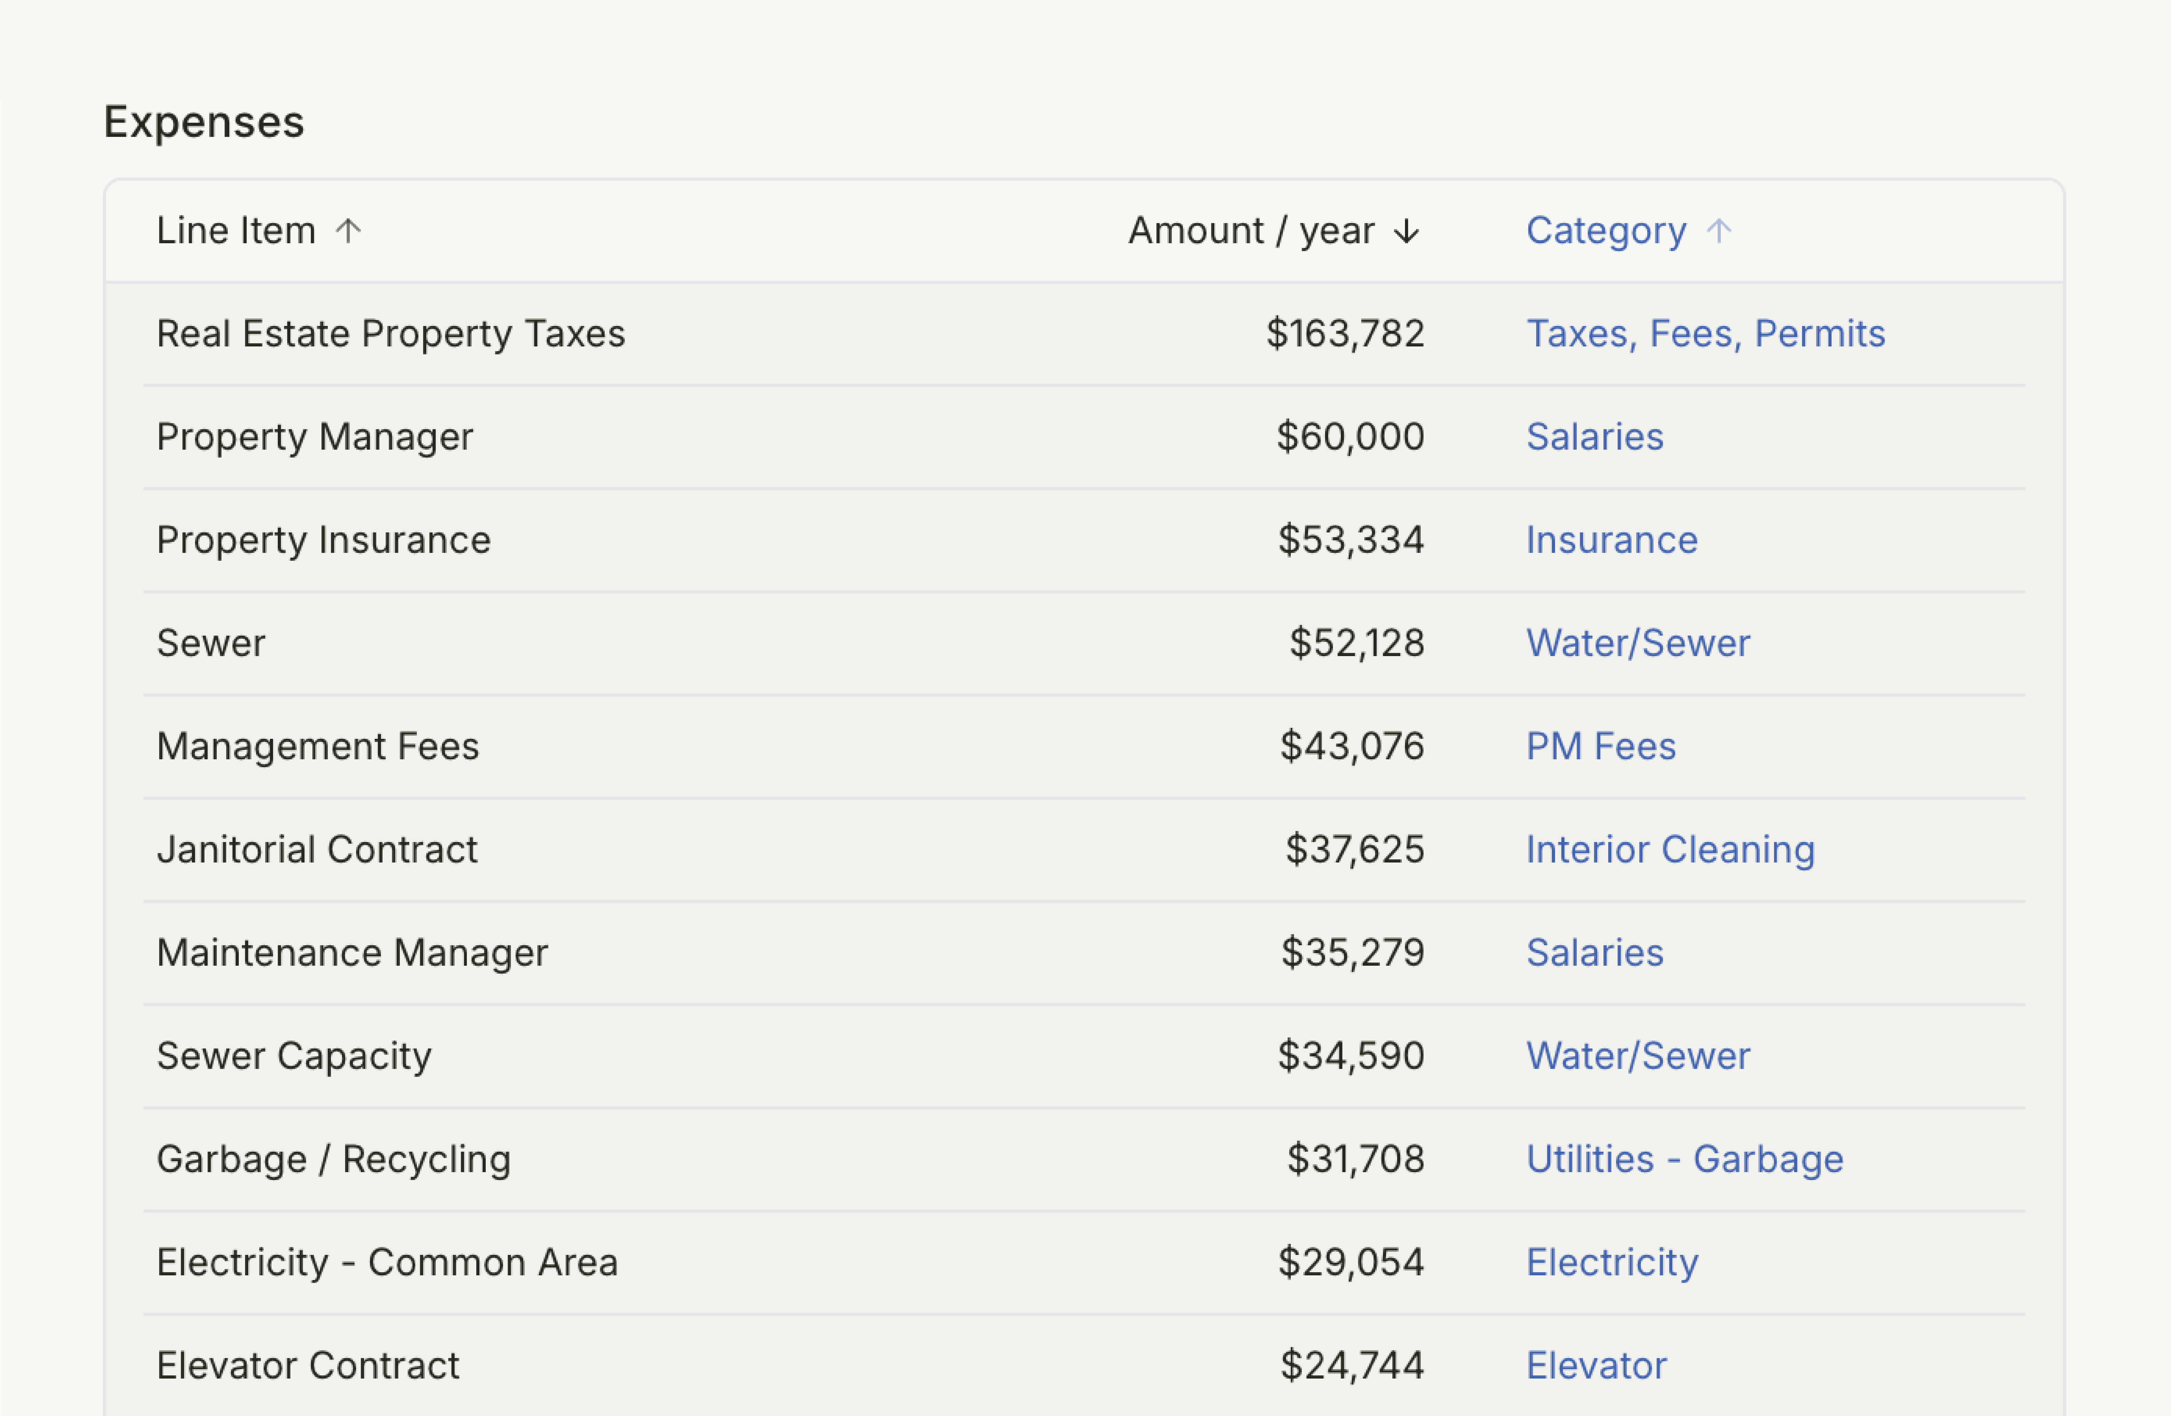This screenshot has width=2171, height=1416.
Task: Click the Category column sort arrow icon
Action: click(x=1719, y=231)
